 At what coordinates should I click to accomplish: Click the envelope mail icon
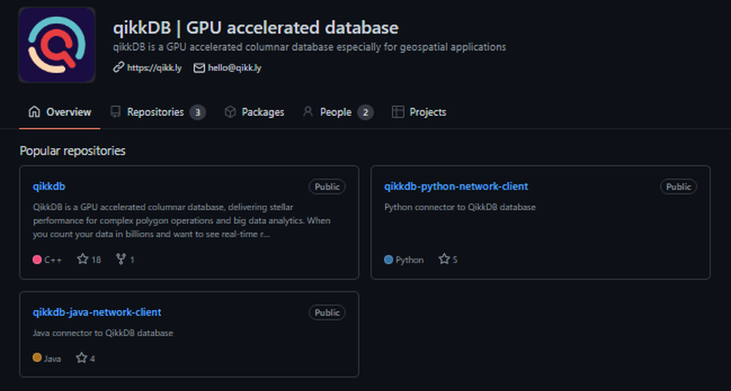pos(199,68)
